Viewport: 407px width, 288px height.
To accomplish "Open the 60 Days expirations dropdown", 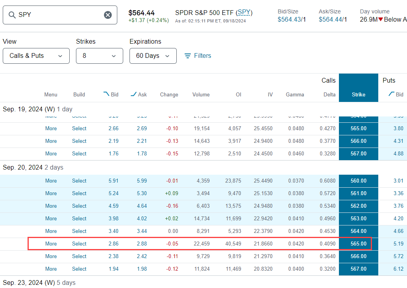I will tap(153, 56).
